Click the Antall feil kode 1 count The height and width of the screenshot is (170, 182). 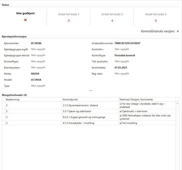pos(69,20)
